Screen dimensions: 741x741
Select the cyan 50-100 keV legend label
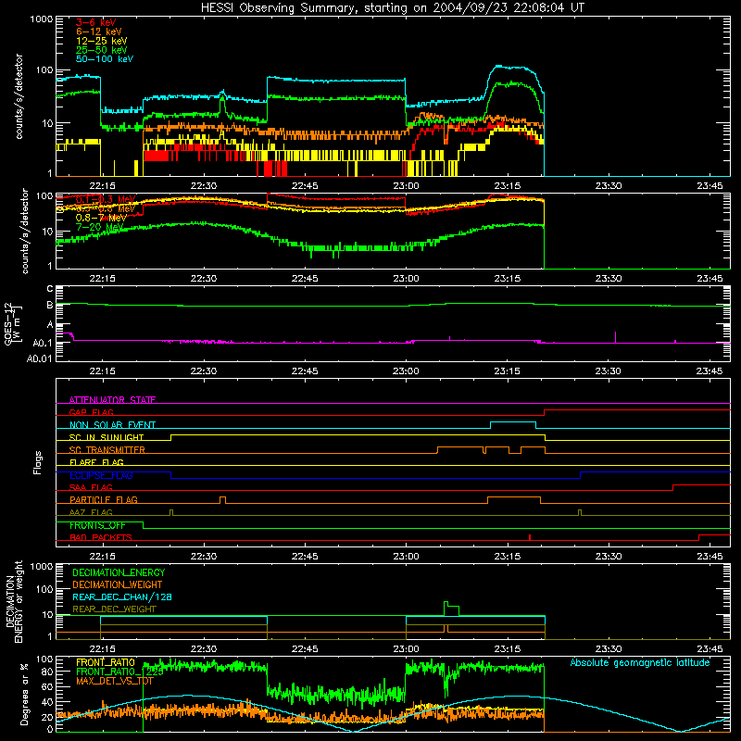pyautogui.click(x=104, y=59)
